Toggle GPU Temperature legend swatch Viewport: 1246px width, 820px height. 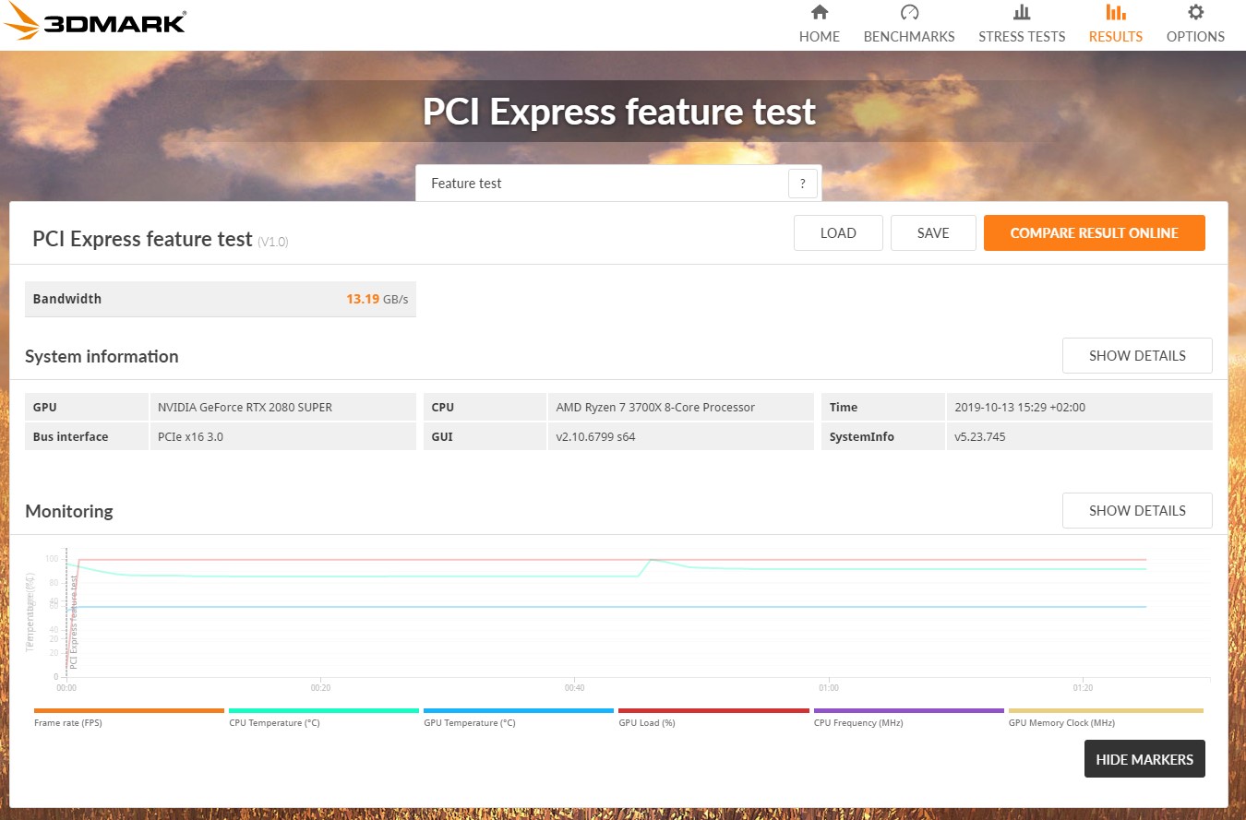coord(519,710)
